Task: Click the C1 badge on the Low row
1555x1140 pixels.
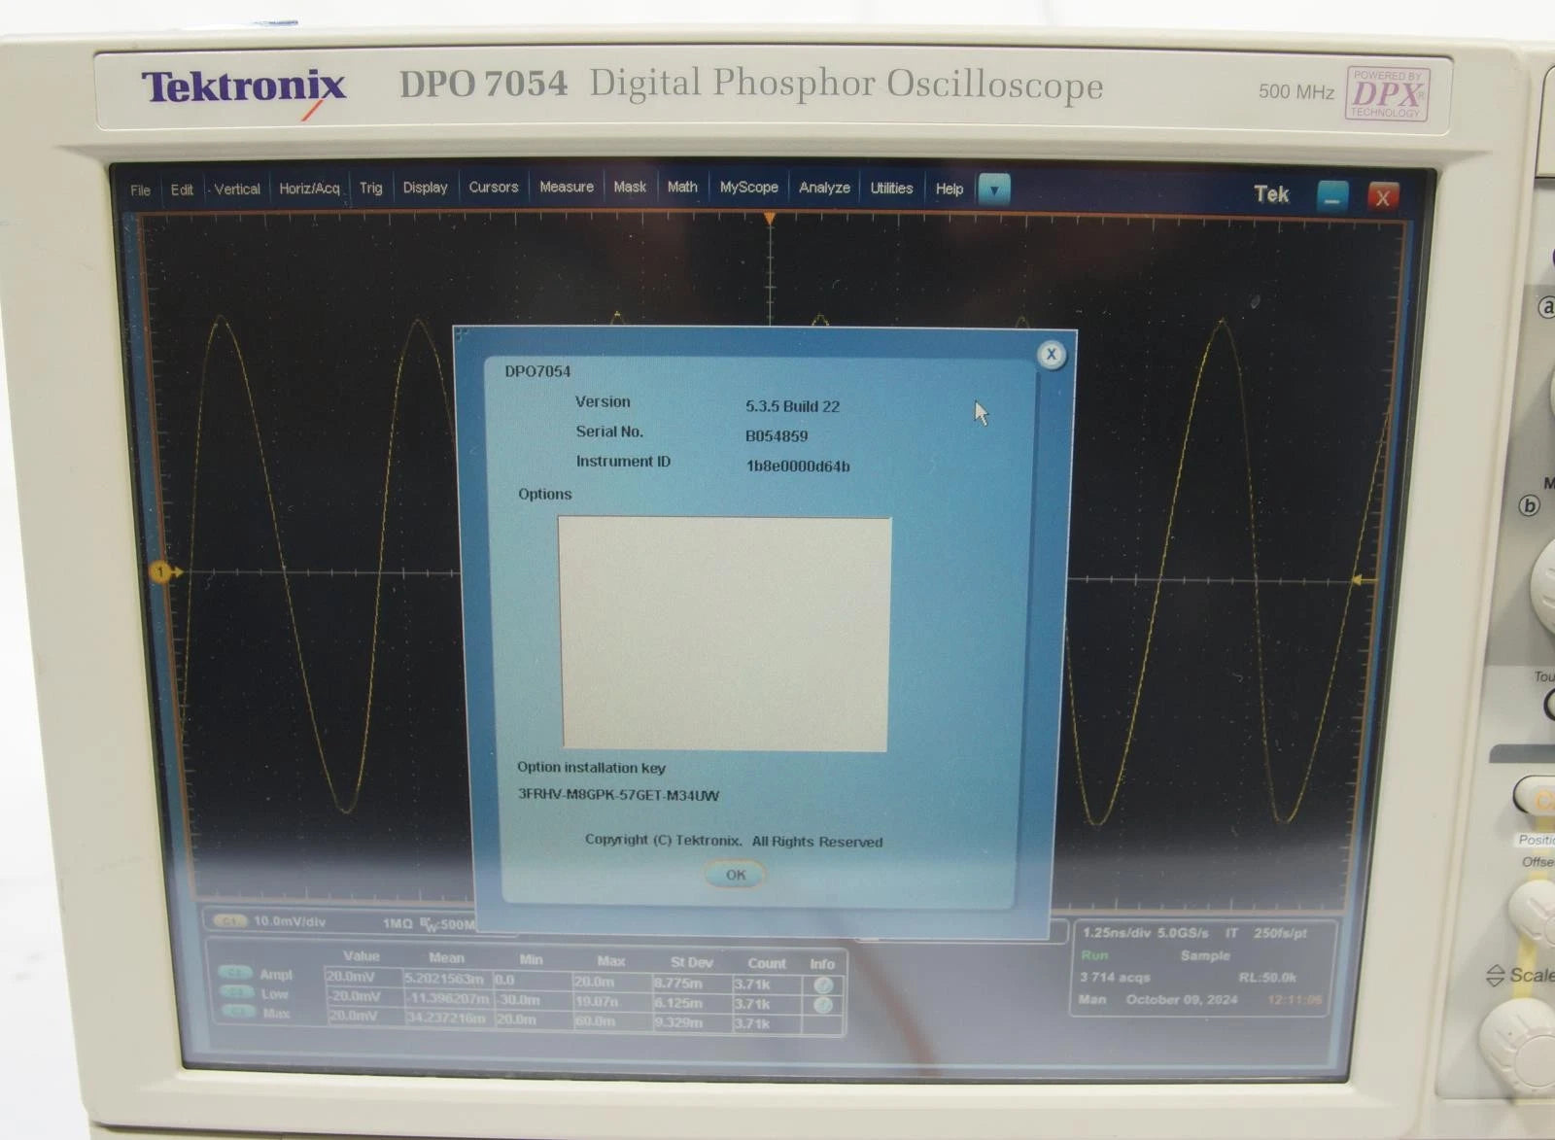Action: click(x=236, y=992)
